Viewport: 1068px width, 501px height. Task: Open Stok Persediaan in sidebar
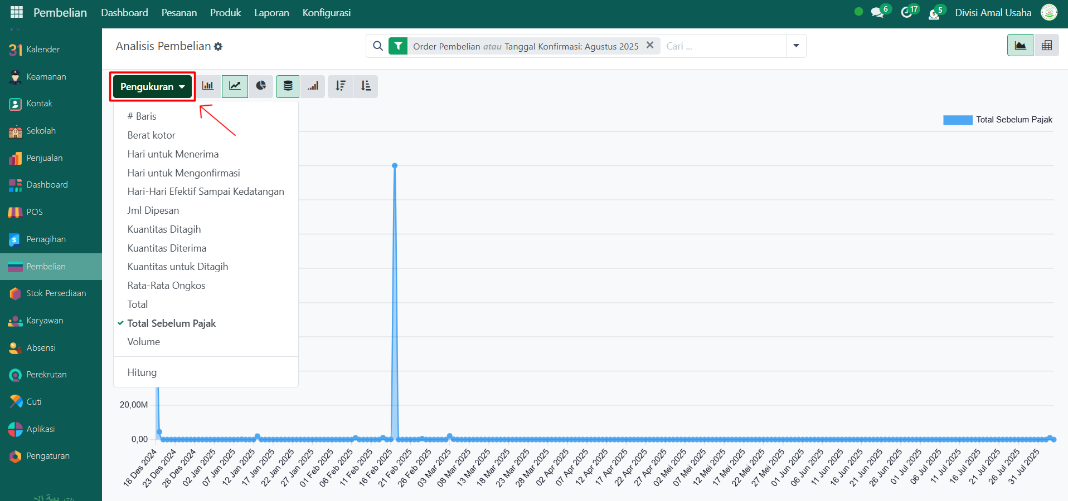(x=56, y=293)
